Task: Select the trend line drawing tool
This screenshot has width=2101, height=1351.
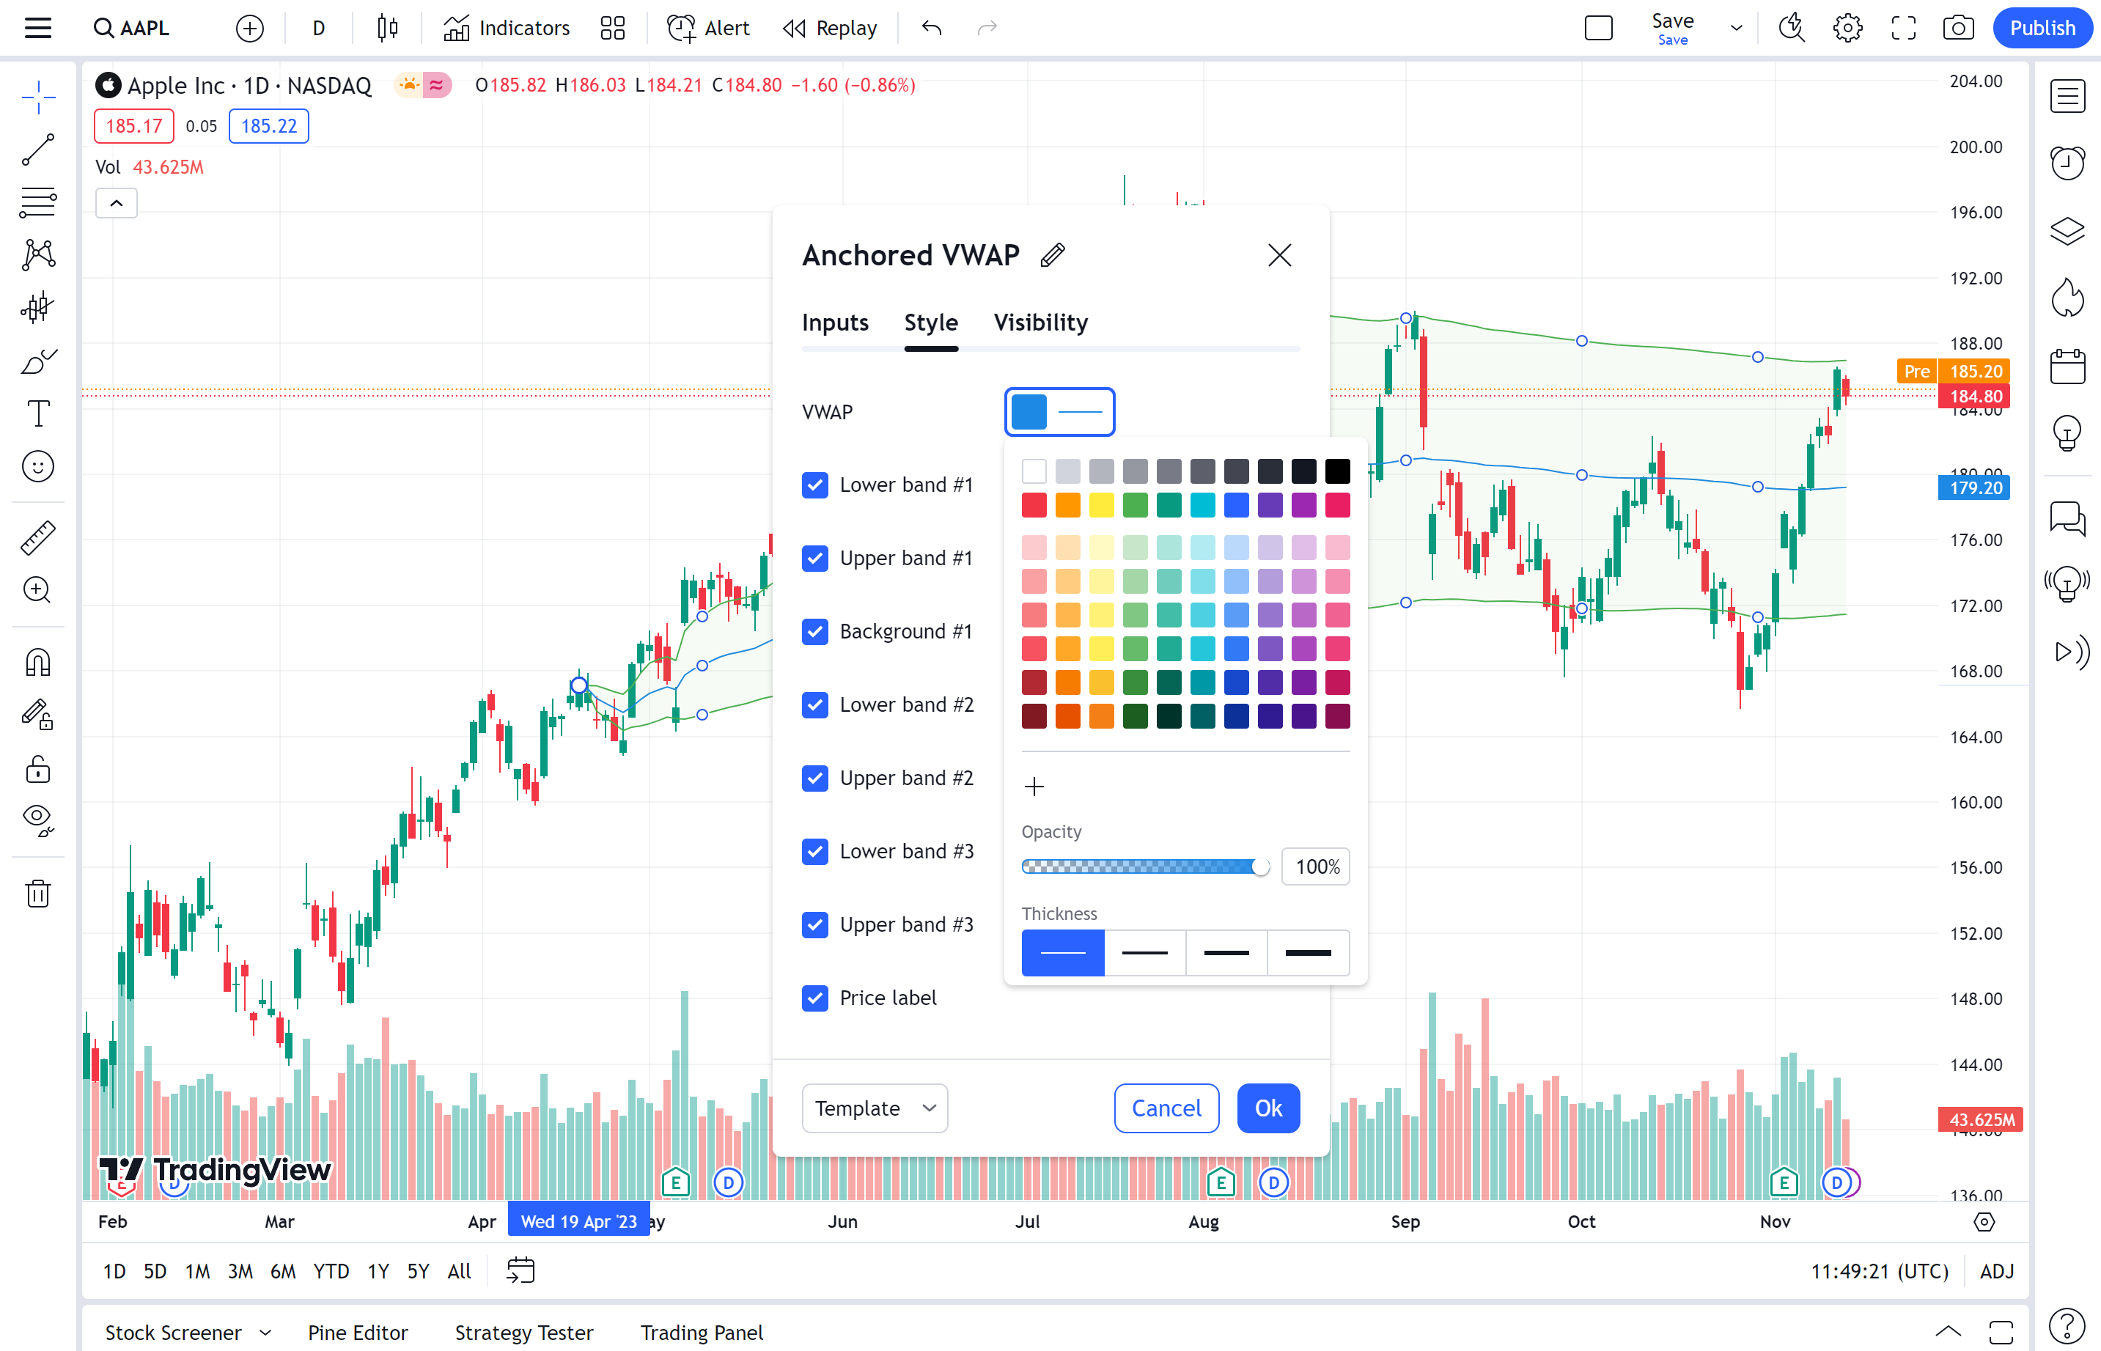Action: (37, 150)
